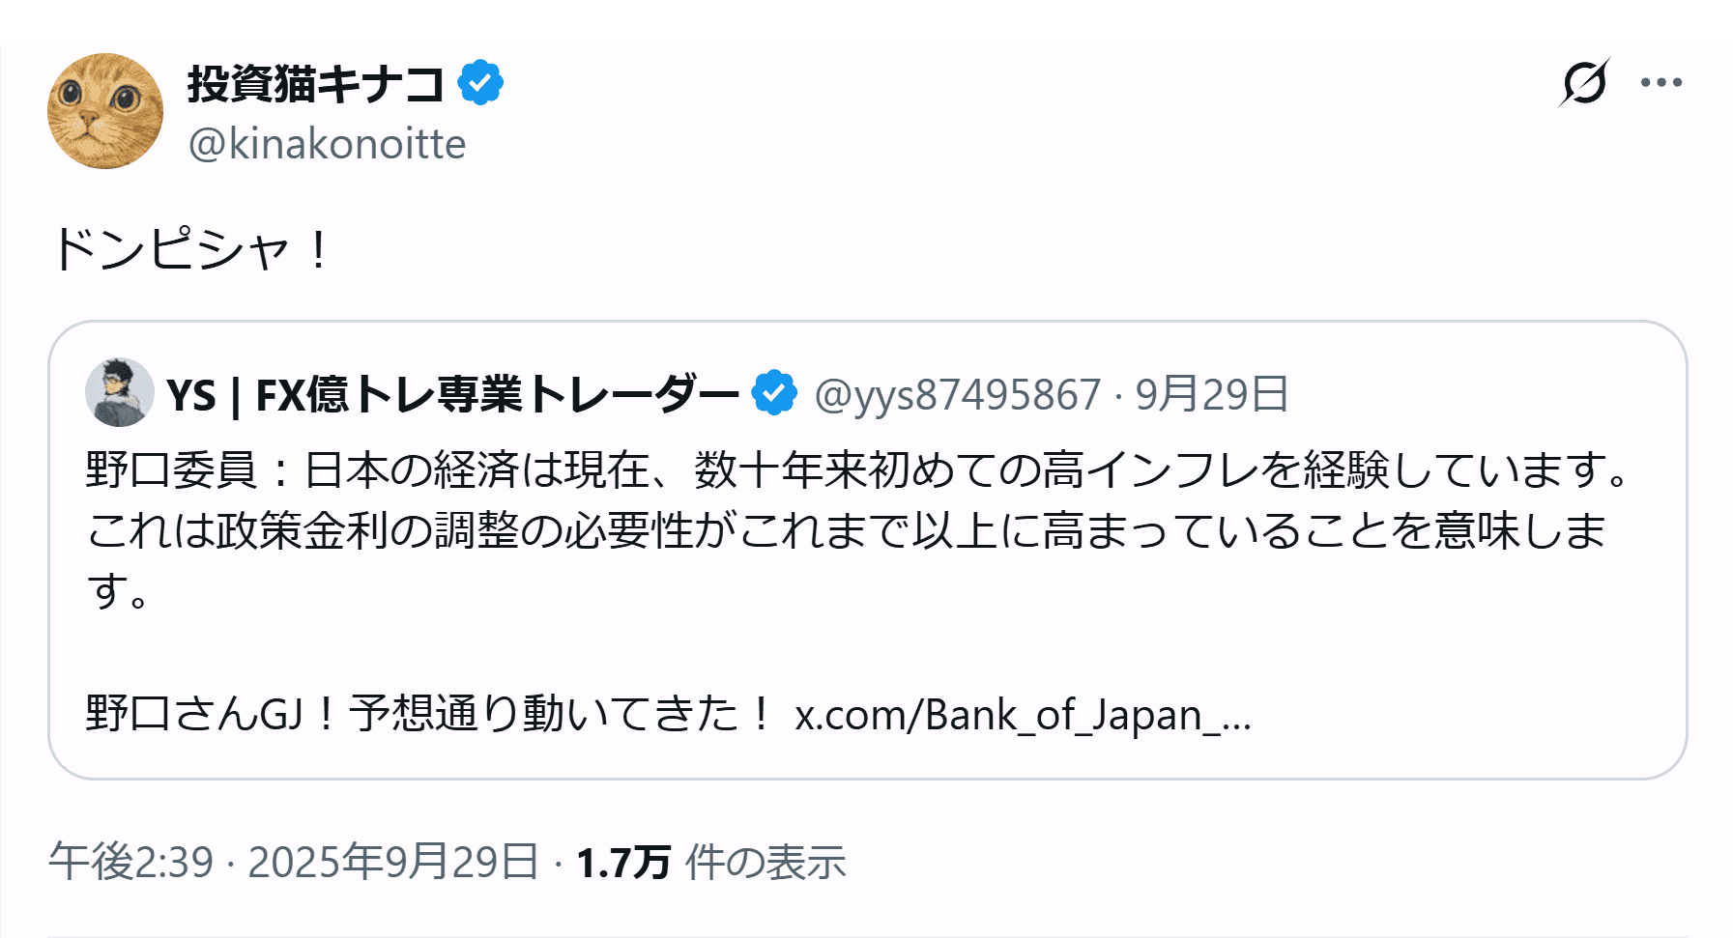Select the ドンピシャ！ post text
1733x938 pixels.
tap(190, 249)
